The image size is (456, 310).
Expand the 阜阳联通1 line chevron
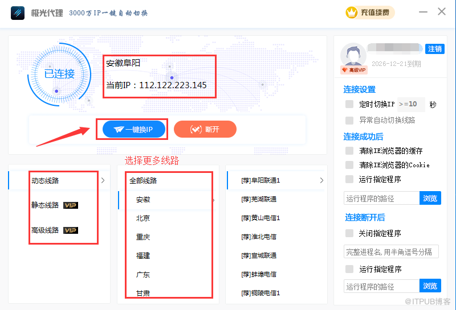tap(321, 180)
